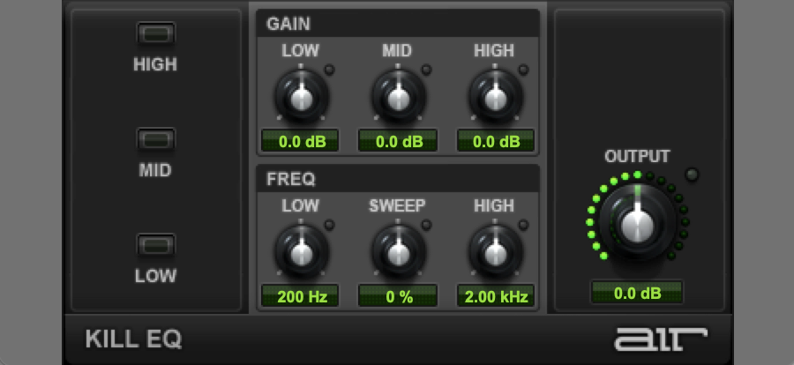794x365 pixels.
Task: Select the Gain HIGH 0.0 dB value field
Action: tap(495, 141)
